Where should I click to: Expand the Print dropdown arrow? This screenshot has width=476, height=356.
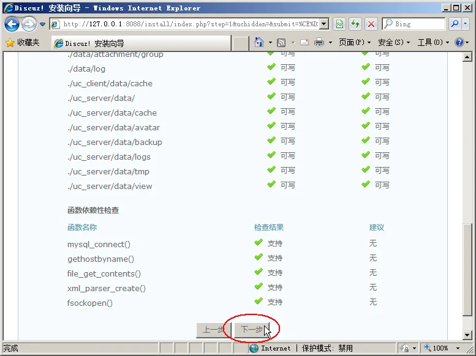click(x=330, y=42)
